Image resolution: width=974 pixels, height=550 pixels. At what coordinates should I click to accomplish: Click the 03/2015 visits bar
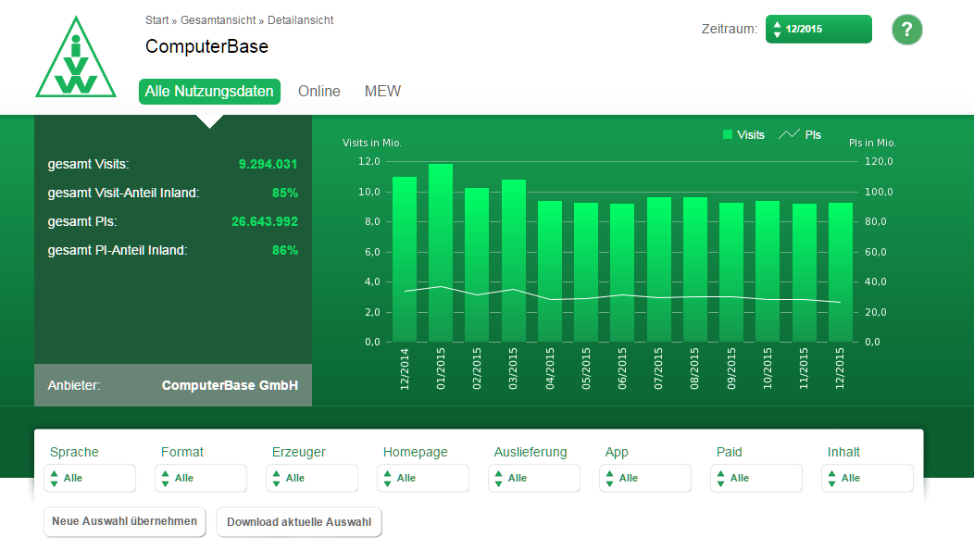pyautogui.click(x=514, y=260)
